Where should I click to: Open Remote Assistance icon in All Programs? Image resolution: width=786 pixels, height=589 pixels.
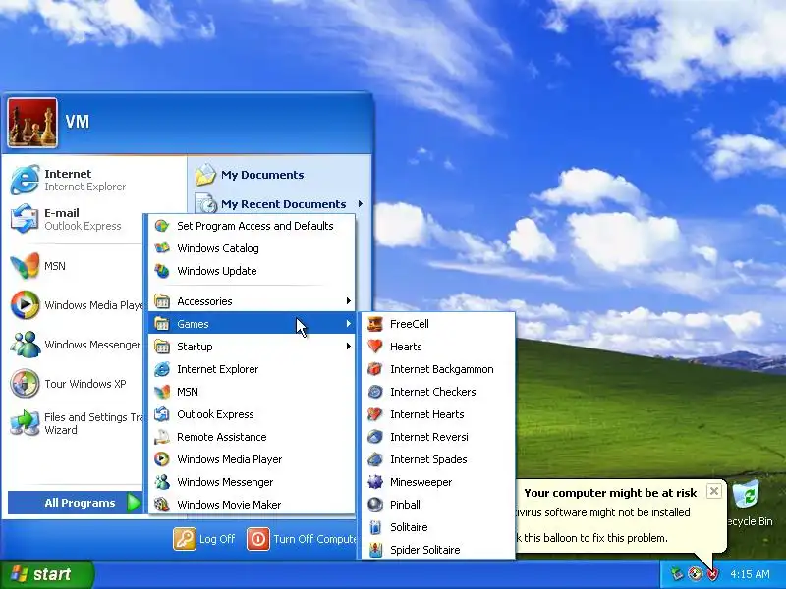coord(162,437)
